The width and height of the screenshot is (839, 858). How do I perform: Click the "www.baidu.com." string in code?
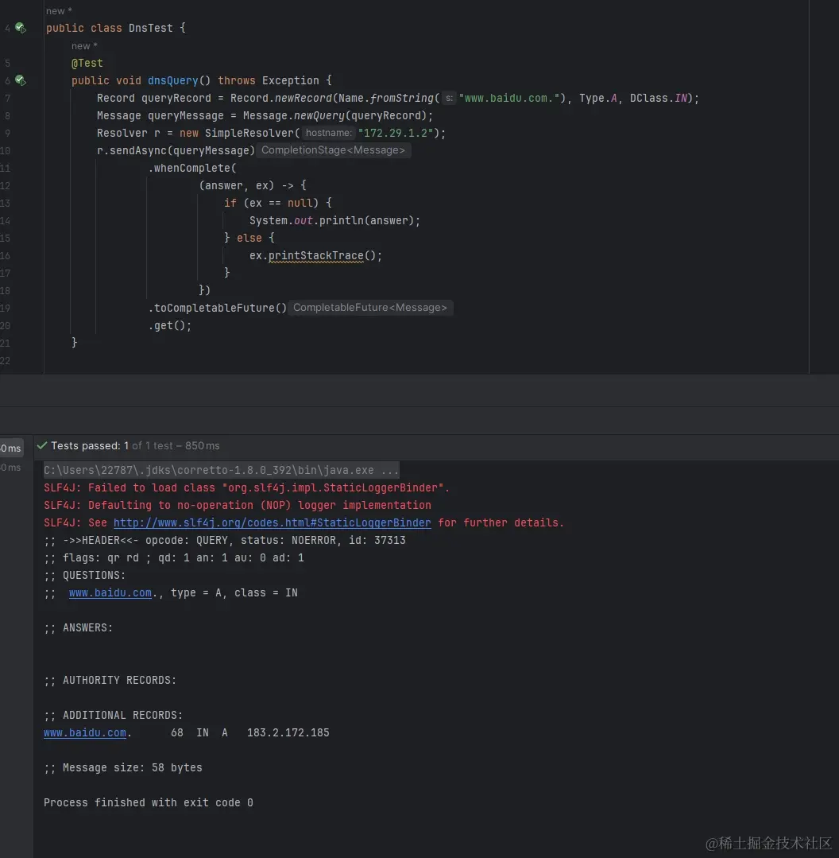[508, 98]
